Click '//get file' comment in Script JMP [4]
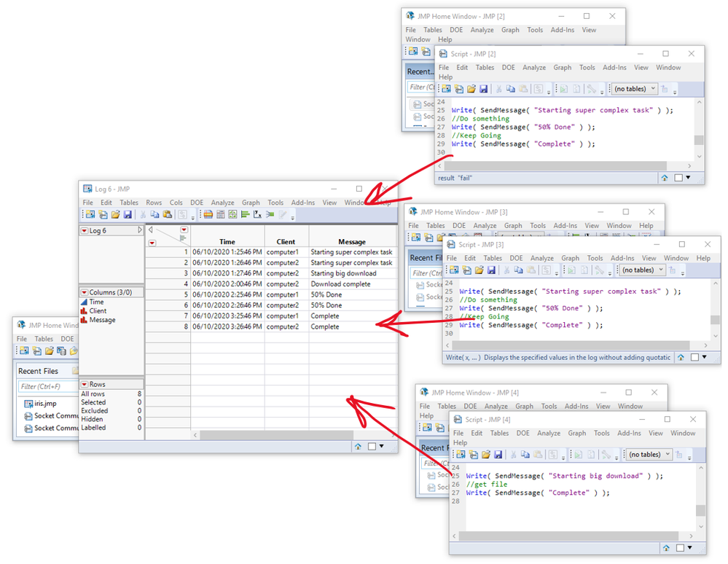728x564 pixels. 487,484
